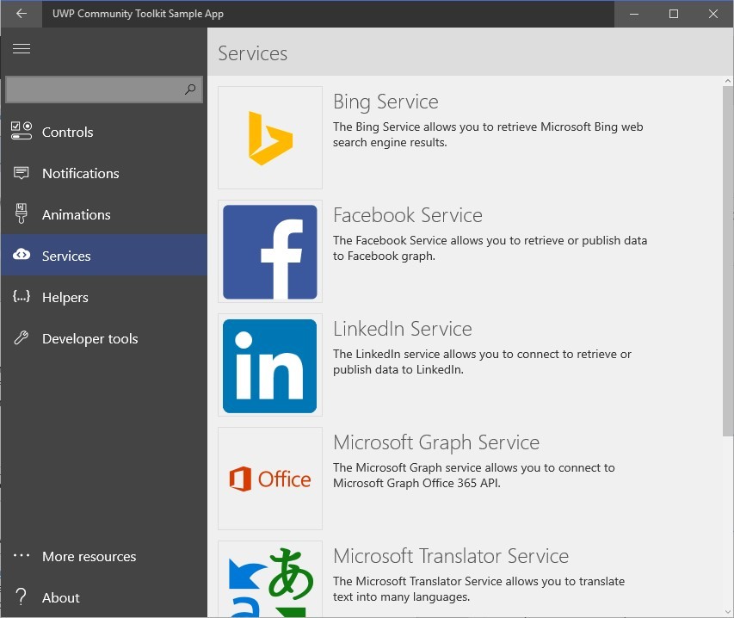Open the Developer tools section
The image size is (734, 618).
[104, 338]
